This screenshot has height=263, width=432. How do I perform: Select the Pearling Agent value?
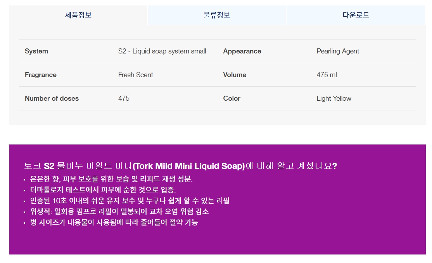[338, 51]
